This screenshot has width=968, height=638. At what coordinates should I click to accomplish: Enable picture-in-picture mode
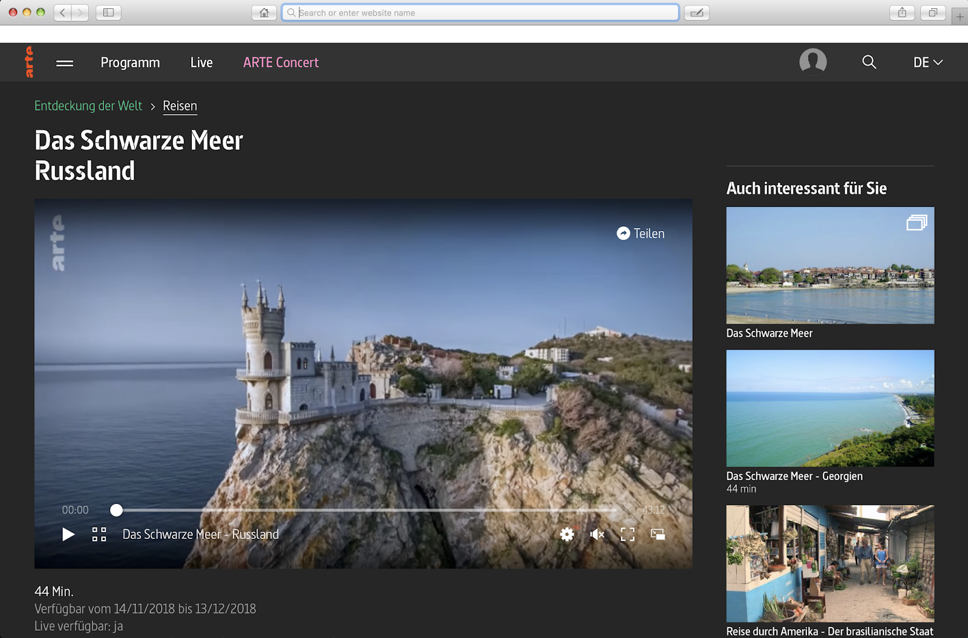[x=658, y=534]
